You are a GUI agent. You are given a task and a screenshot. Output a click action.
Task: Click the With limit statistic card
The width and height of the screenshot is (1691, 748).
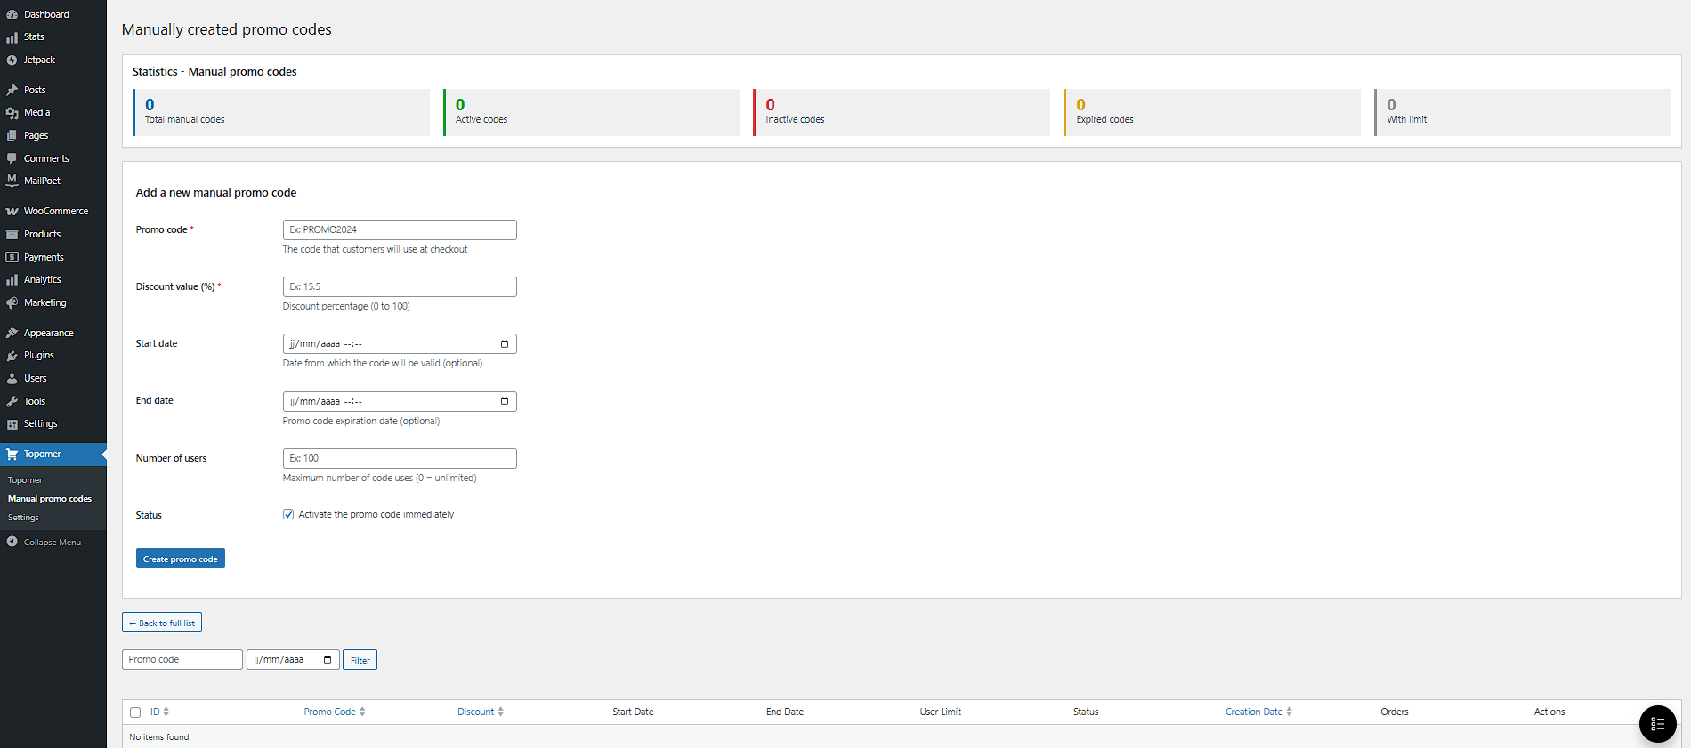(1523, 112)
